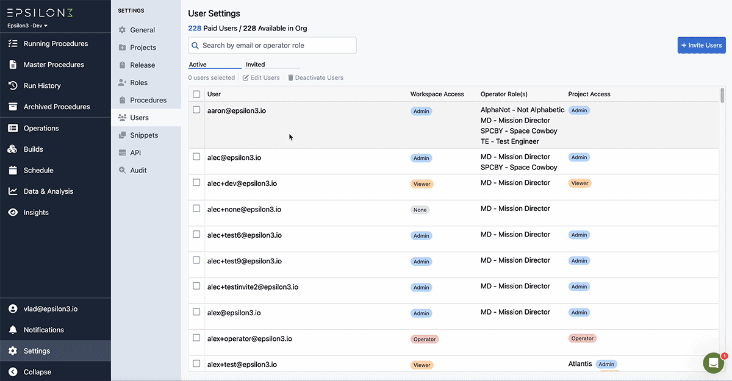
Task: Click the Run History clock icon
Action: pos(13,86)
